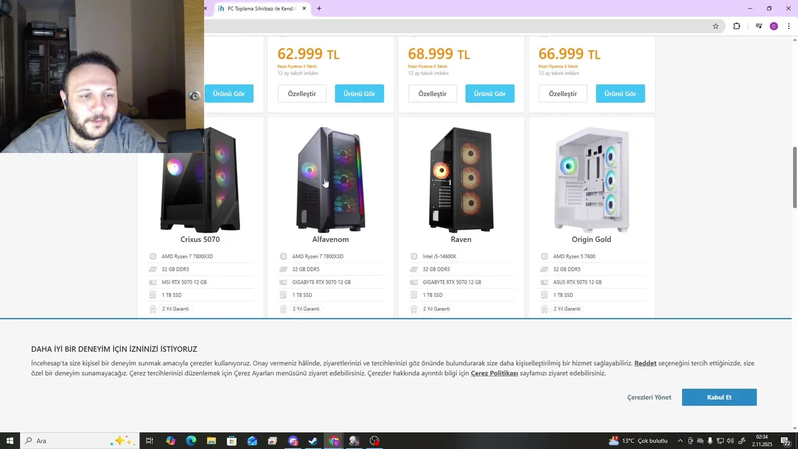This screenshot has width=798, height=449.
Task: Accept cookies with Kabul Et
Action: [x=719, y=397]
